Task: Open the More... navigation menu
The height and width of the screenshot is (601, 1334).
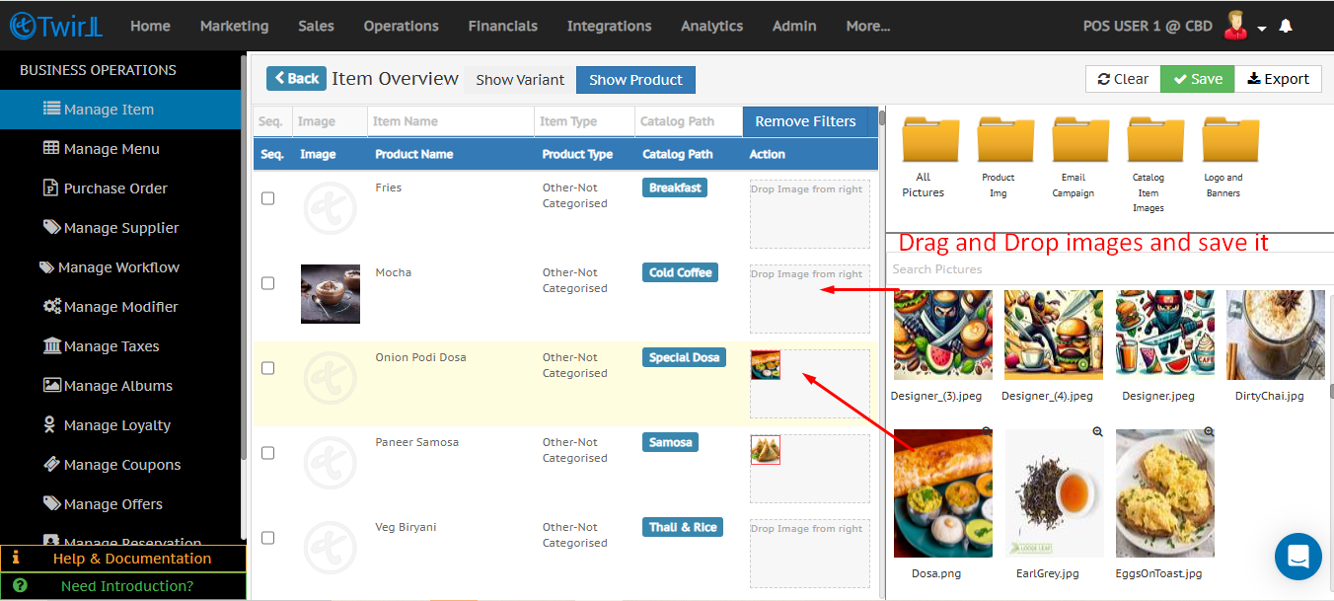Action: click(867, 26)
